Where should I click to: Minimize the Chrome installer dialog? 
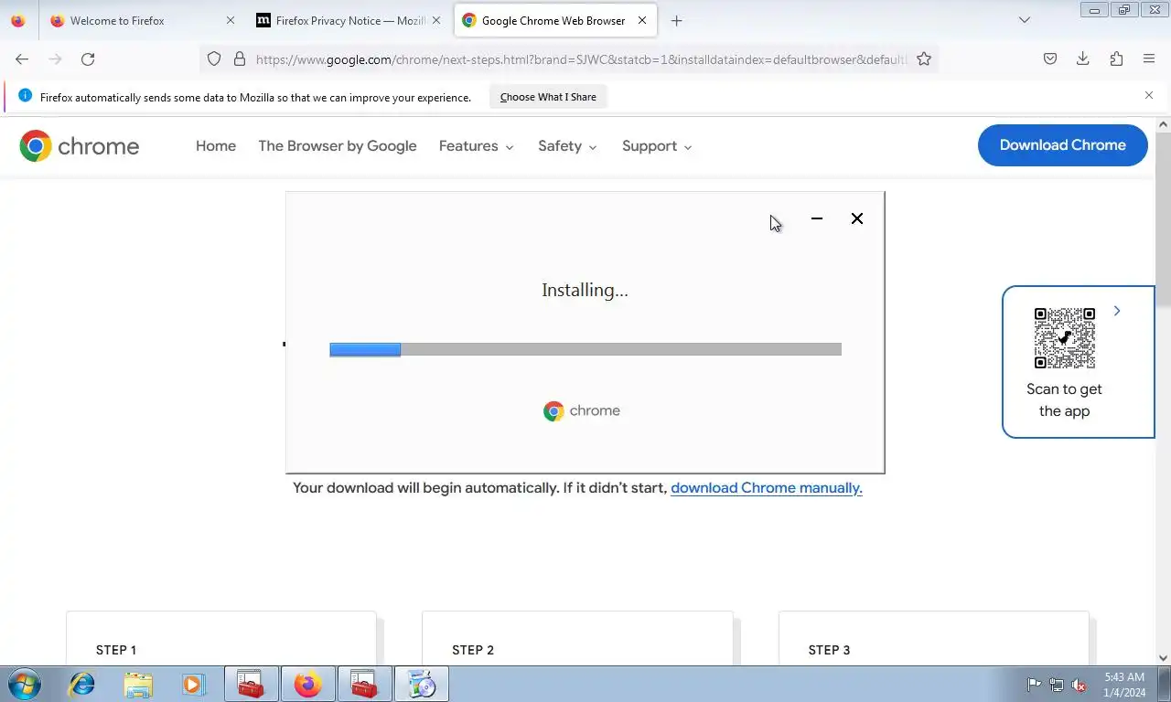coord(817,218)
